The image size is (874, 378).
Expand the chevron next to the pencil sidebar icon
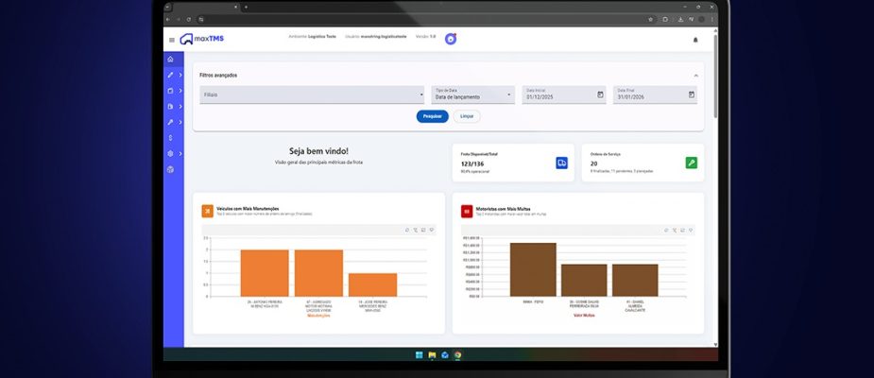[x=180, y=75]
